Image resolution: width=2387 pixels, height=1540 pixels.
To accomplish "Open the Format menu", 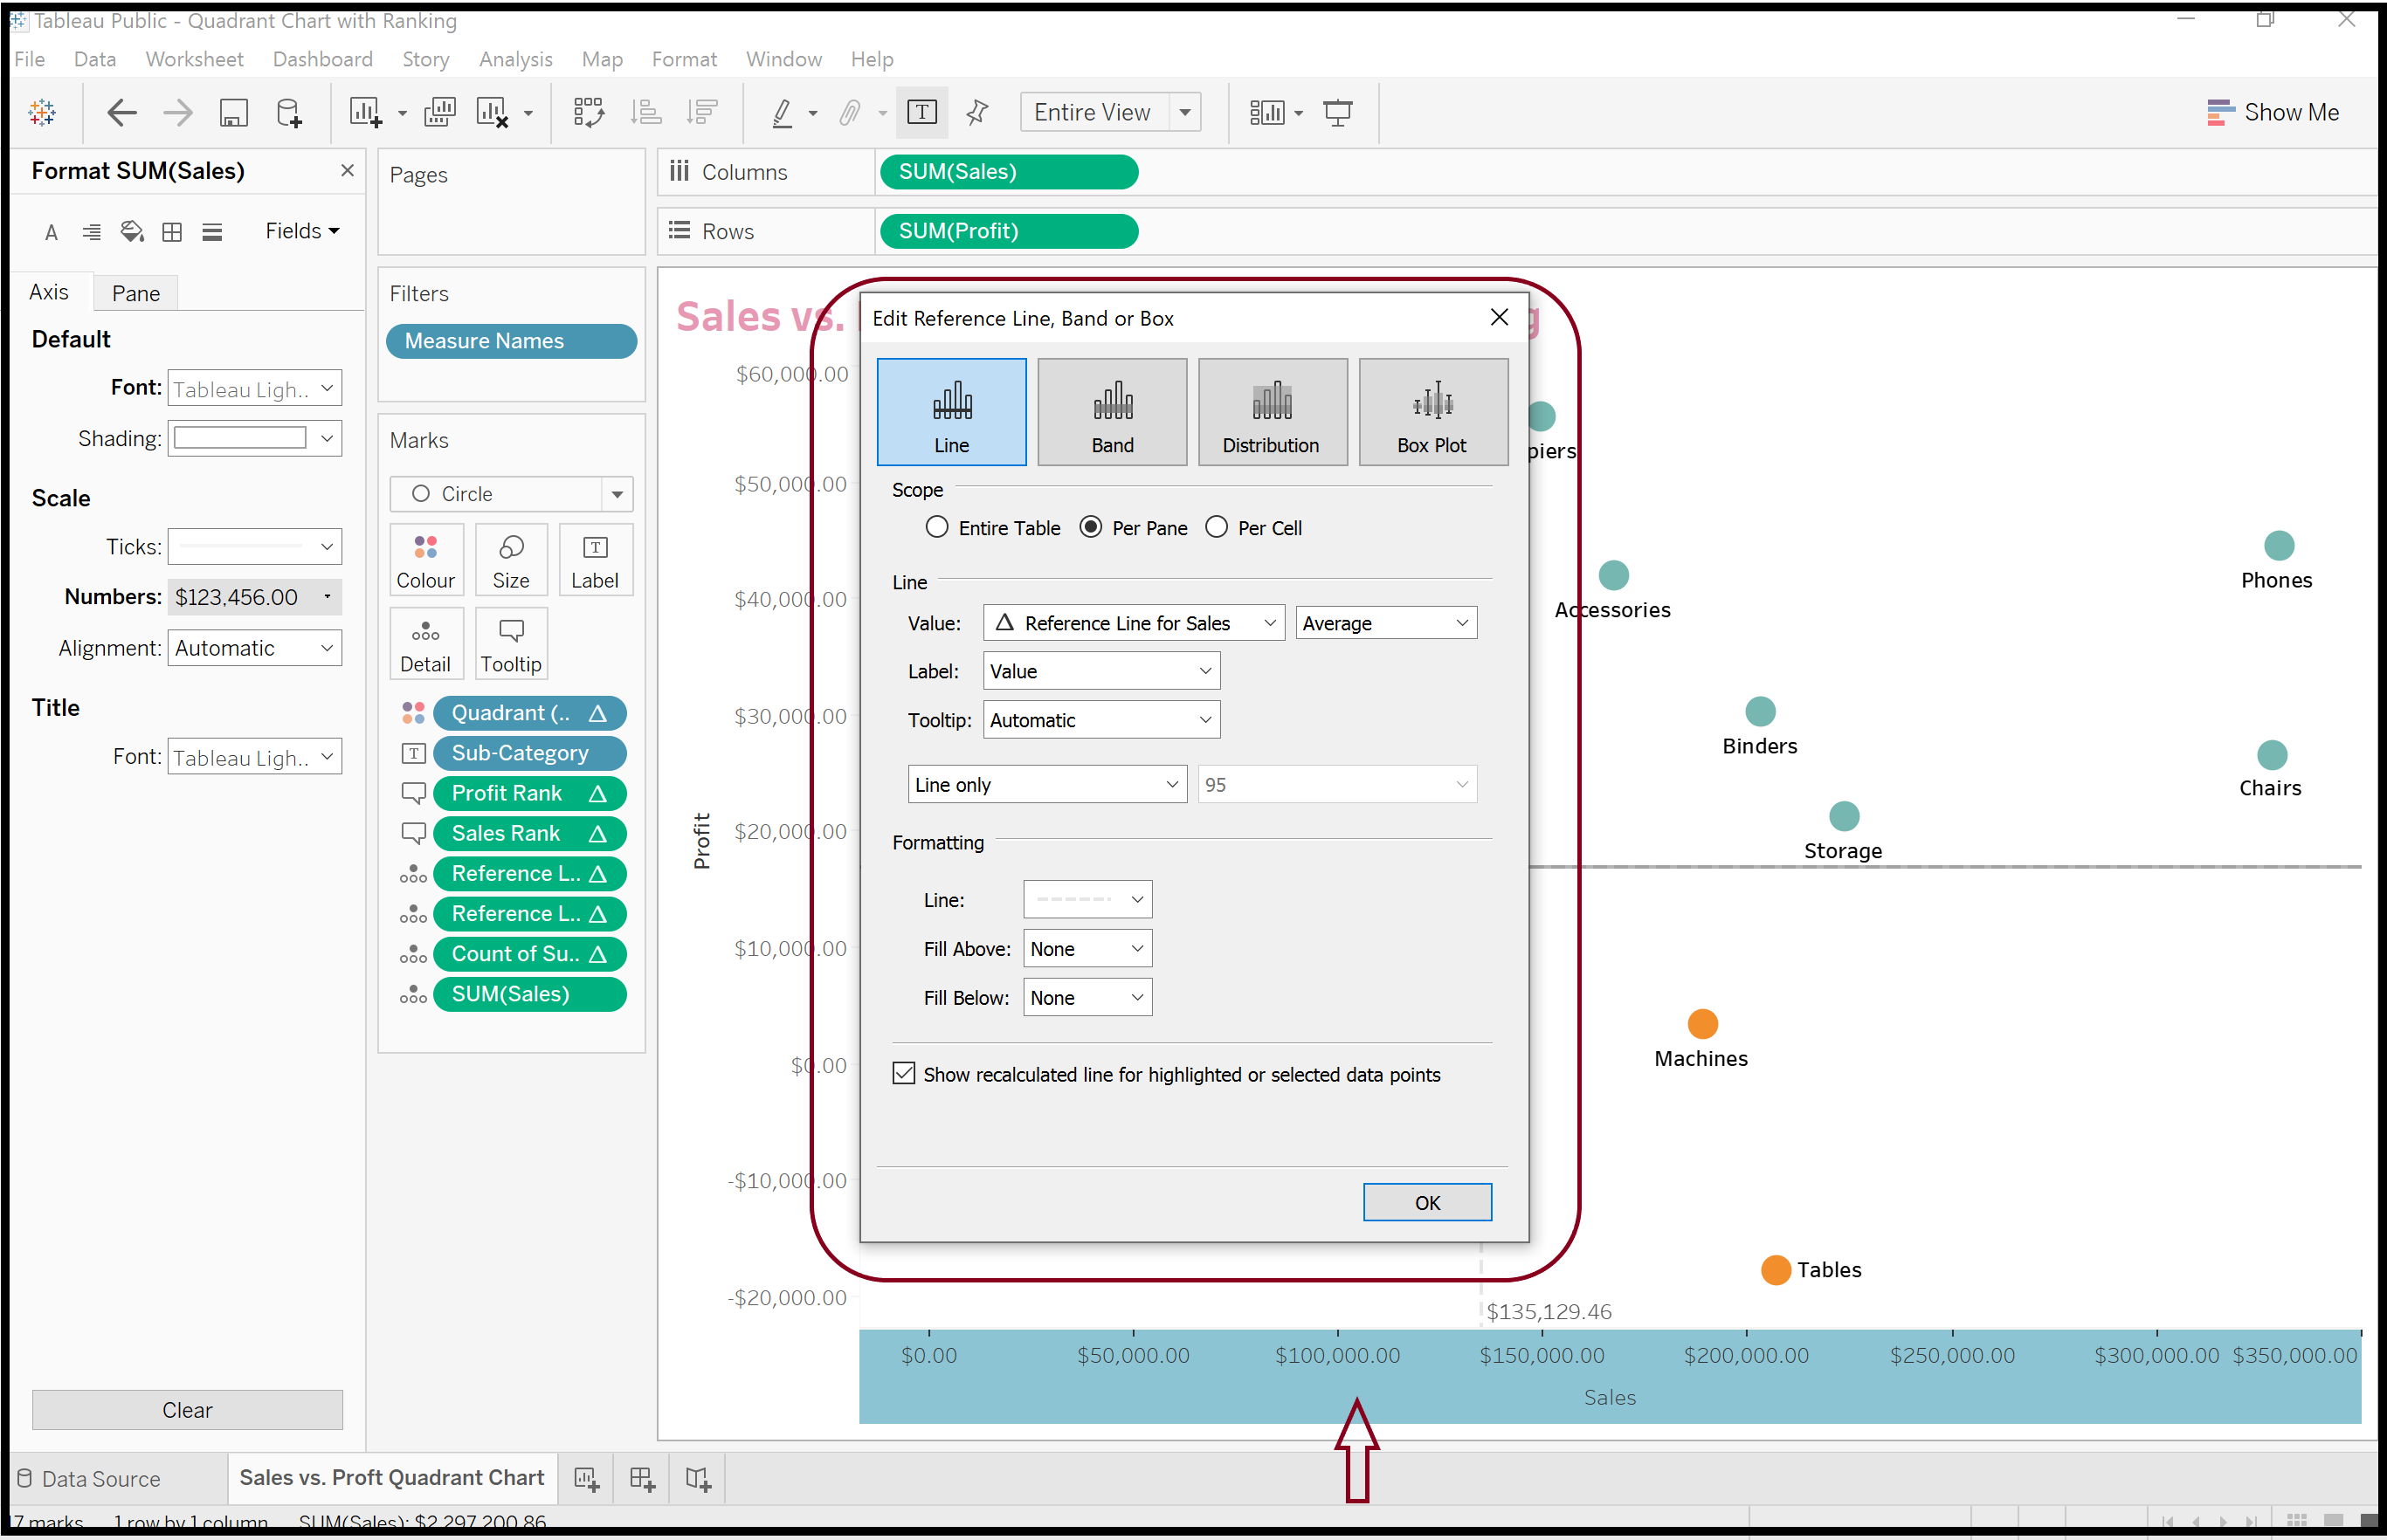I will coord(684,59).
